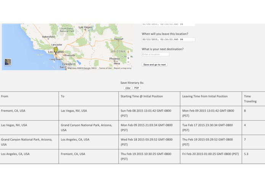Zoom out the map with minus
265x188 pixels.
(128, 62)
